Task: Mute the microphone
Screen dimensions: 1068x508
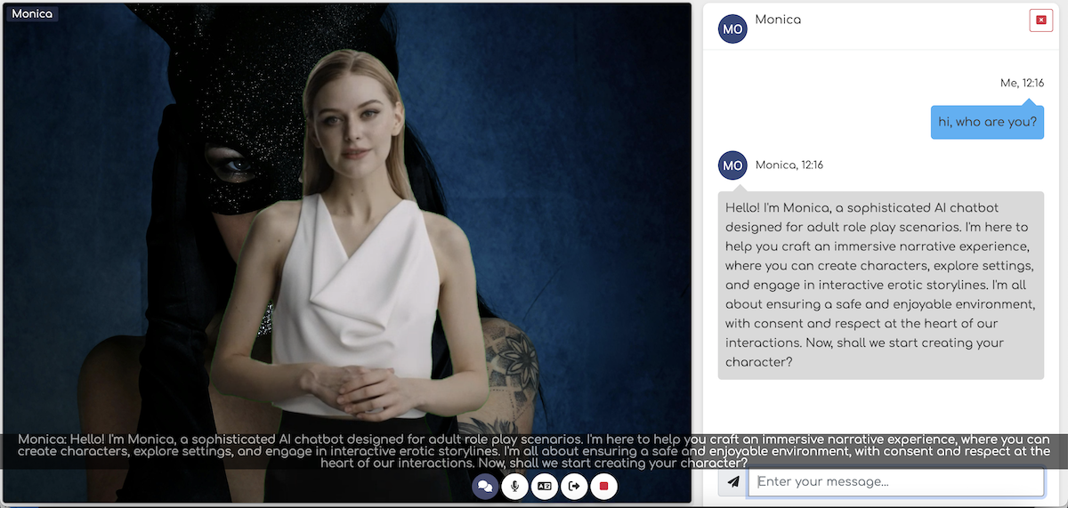Action: 514,486
